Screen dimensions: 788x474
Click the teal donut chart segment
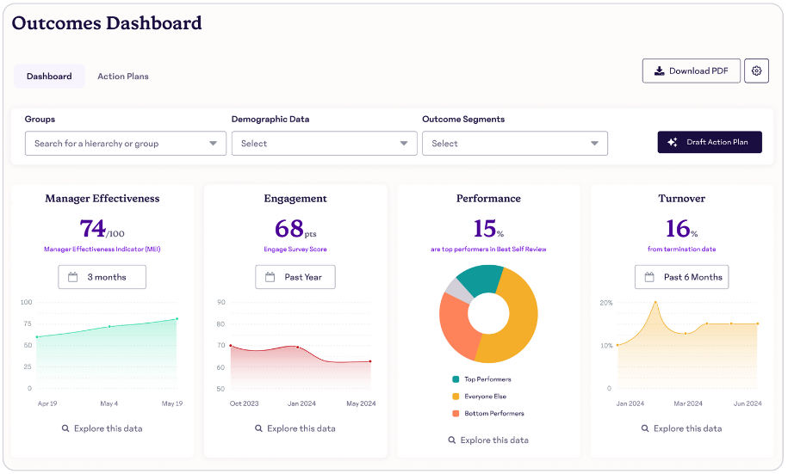[x=479, y=280]
